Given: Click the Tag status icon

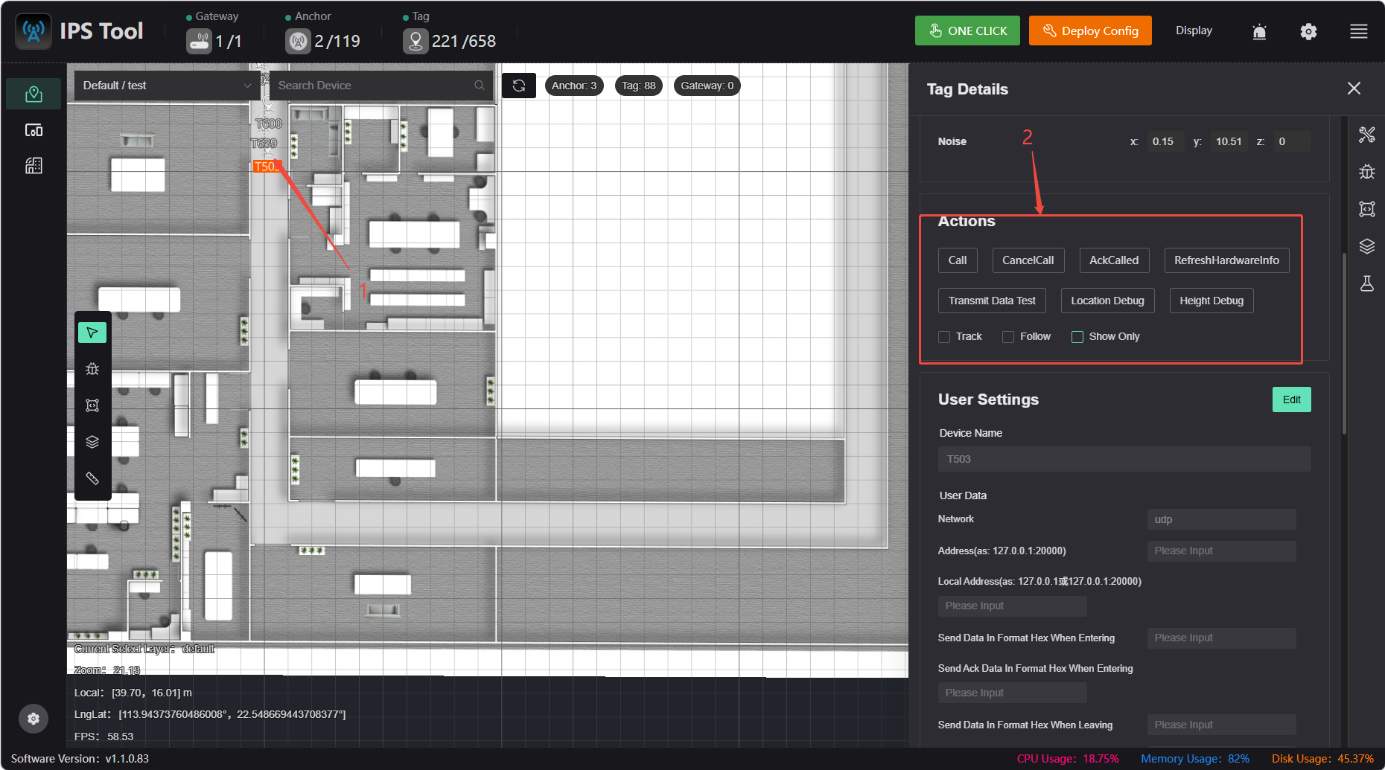Looking at the screenshot, I should coord(415,41).
